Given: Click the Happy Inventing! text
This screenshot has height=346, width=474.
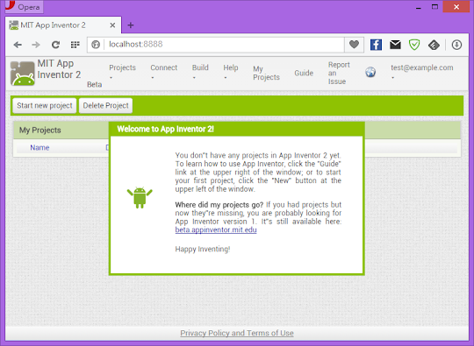Looking at the screenshot, I should pos(203,249).
